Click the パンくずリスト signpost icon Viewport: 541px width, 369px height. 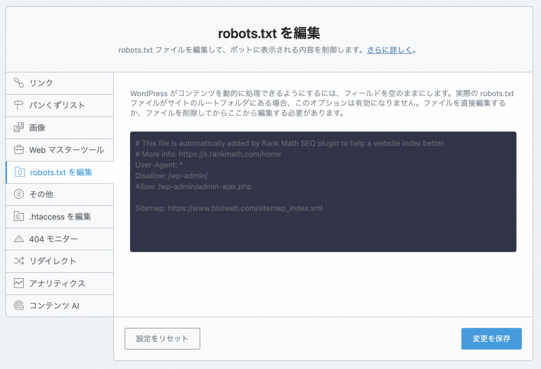18,105
